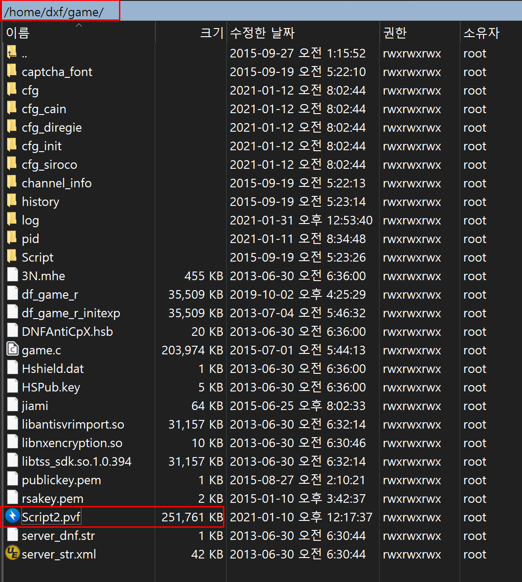Viewport: 522px width, 582px height.
Task: Select the df_game_r file name
Action: tap(50, 295)
